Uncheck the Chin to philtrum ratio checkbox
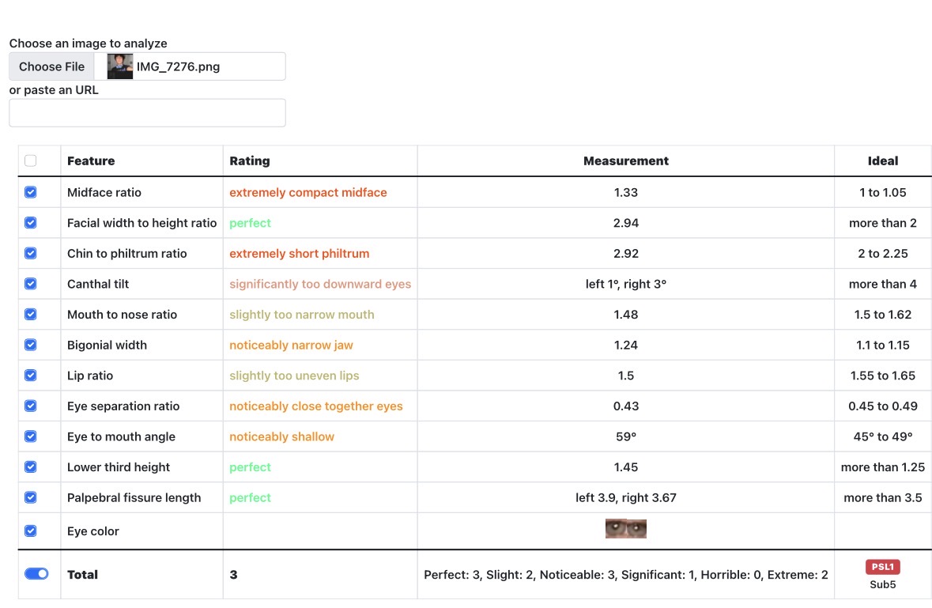The width and height of the screenshot is (932, 608). [x=31, y=253]
